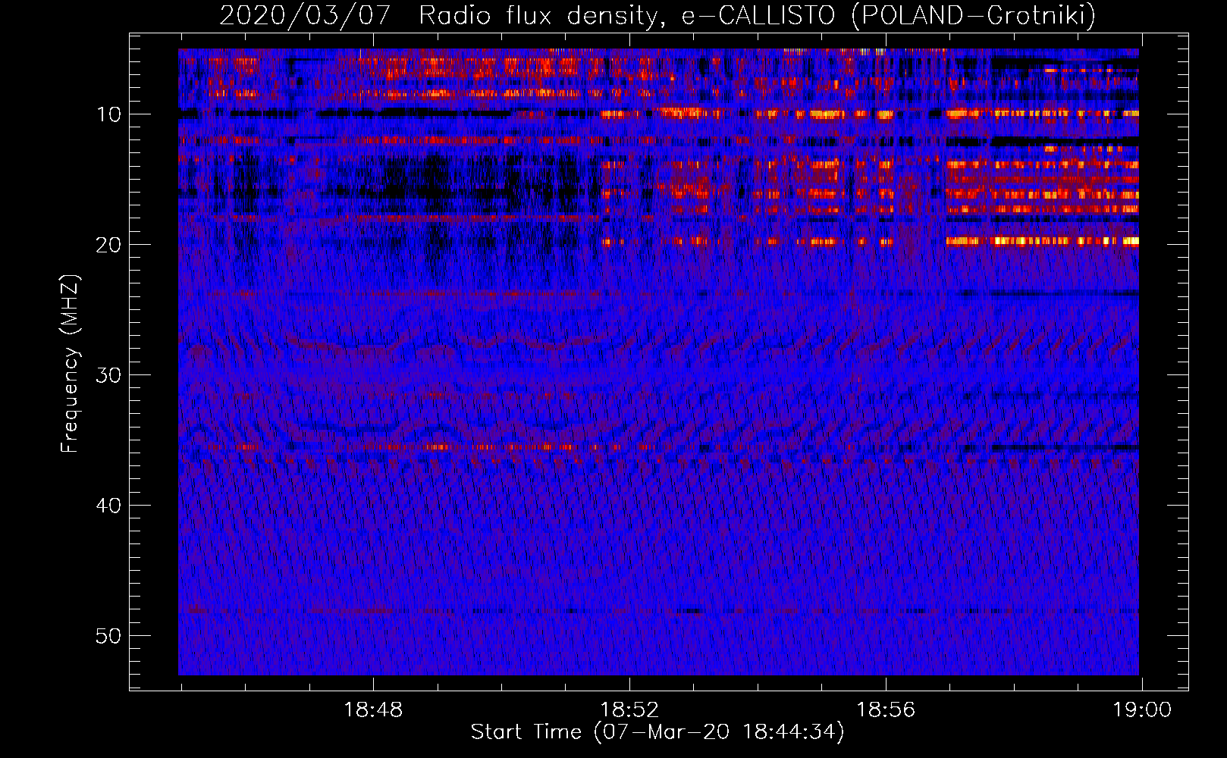Click the 30 MHz frequency tick label

point(109,375)
